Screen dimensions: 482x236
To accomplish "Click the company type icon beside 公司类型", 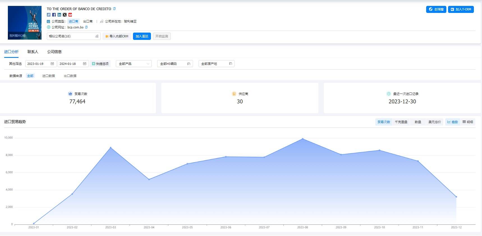I will coord(49,21).
